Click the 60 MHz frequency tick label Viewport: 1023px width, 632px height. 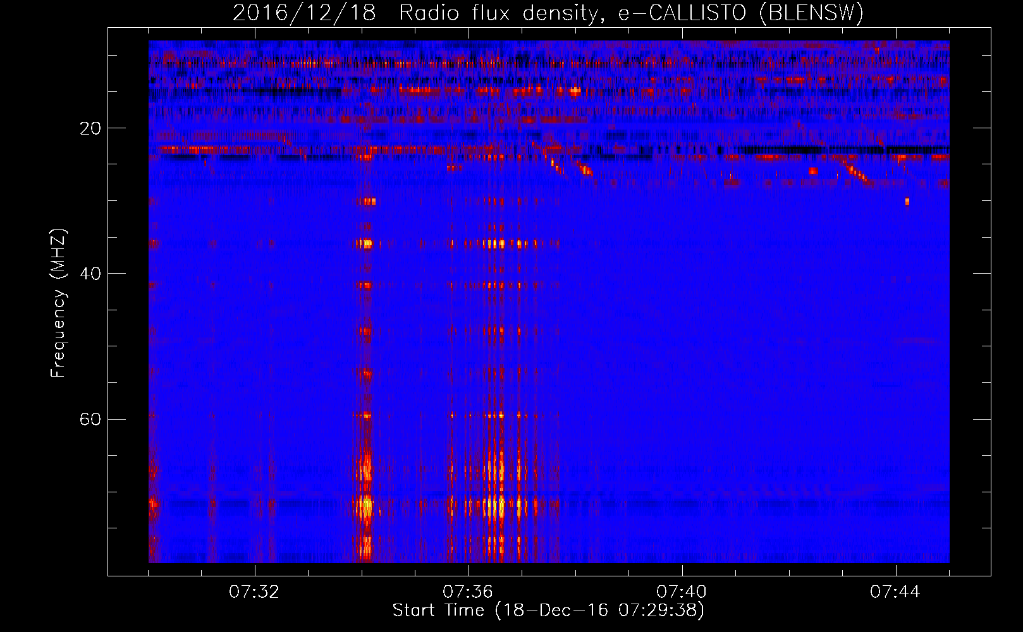[x=90, y=419]
